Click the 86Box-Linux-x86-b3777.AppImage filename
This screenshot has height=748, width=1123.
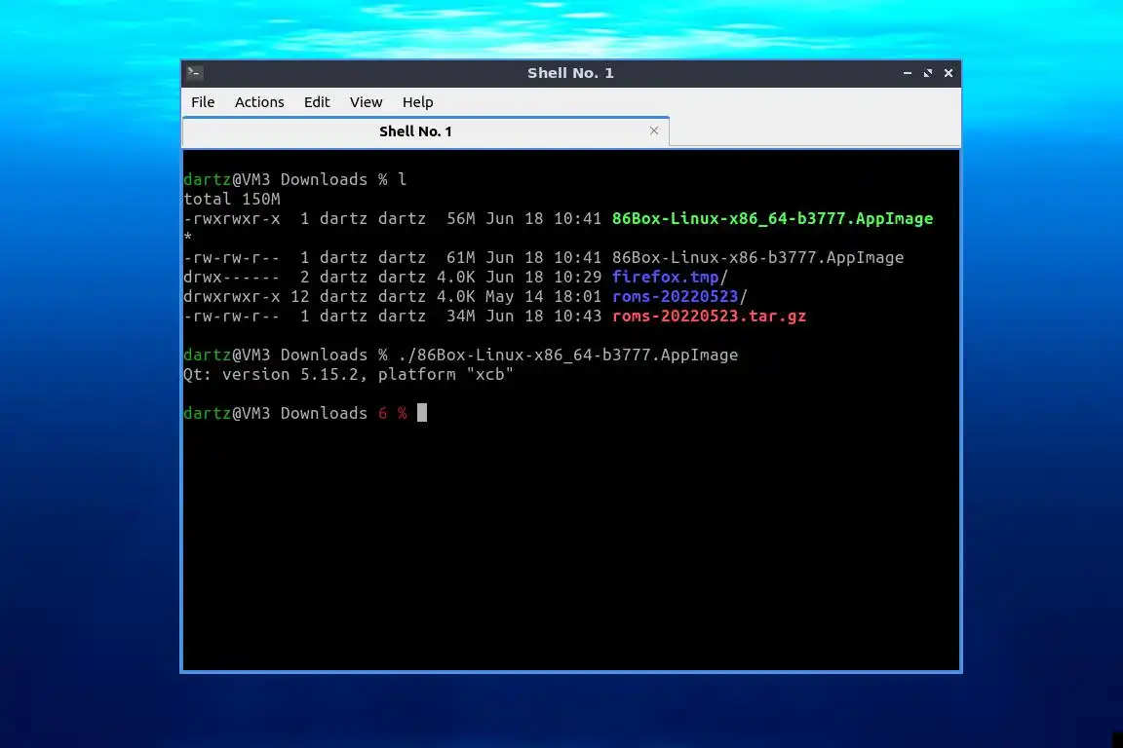(757, 258)
